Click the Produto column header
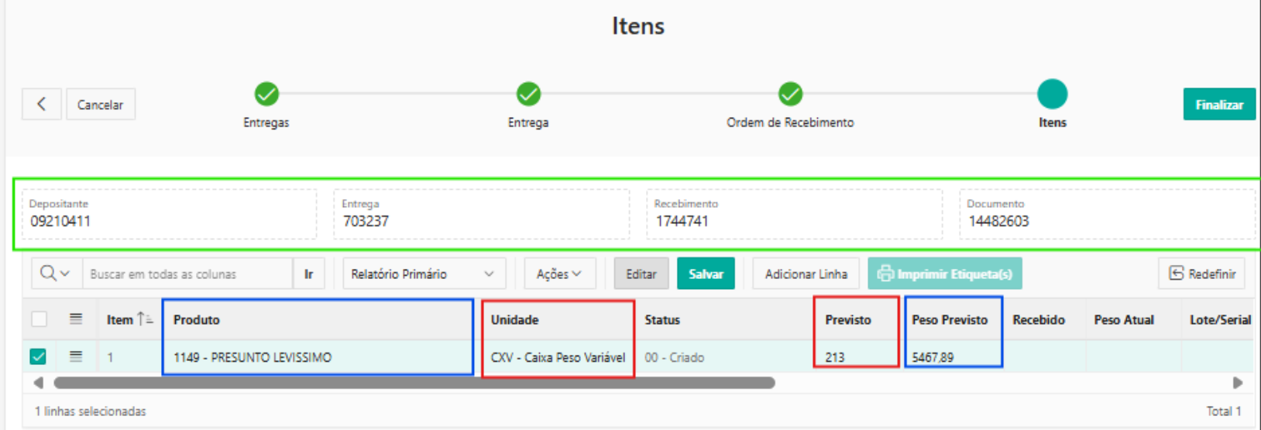The height and width of the screenshot is (430, 1261). pyautogui.click(x=197, y=319)
